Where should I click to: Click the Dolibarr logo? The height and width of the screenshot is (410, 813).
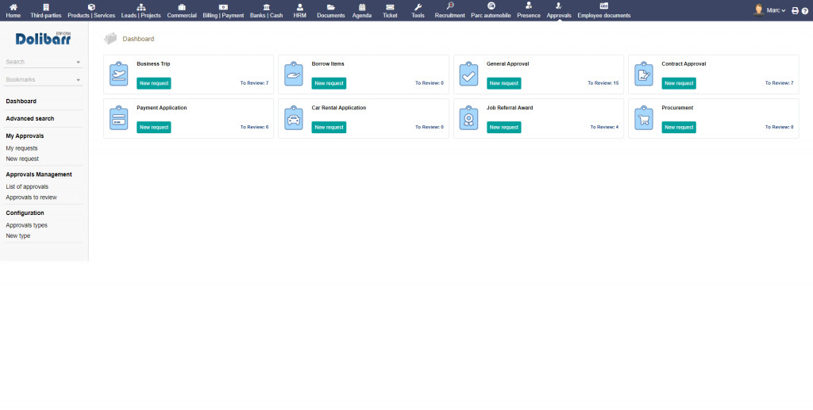[43, 38]
